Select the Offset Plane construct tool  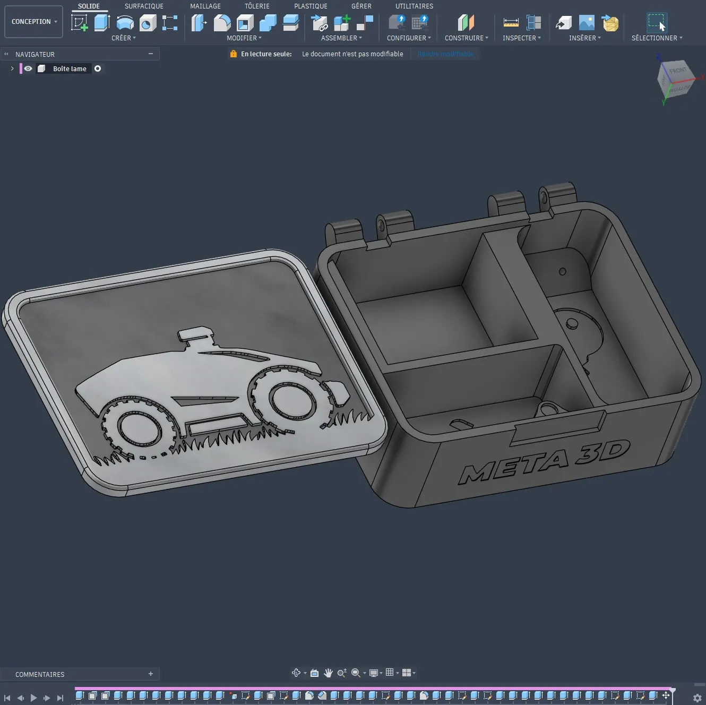466,23
